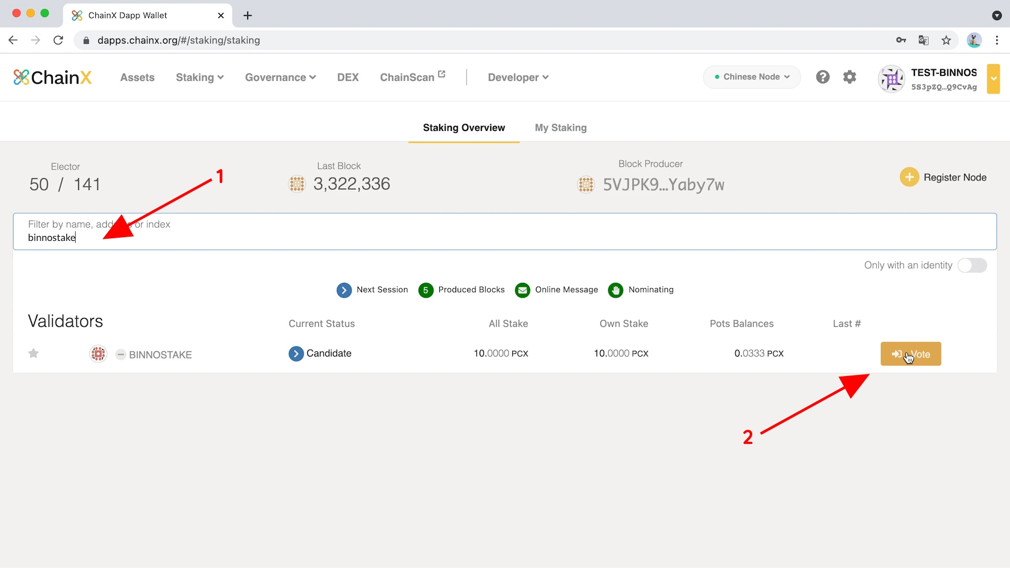Open the help question mark icon
The width and height of the screenshot is (1010, 568).
pos(823,77)
